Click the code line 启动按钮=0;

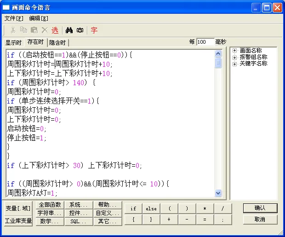(27, 129)
